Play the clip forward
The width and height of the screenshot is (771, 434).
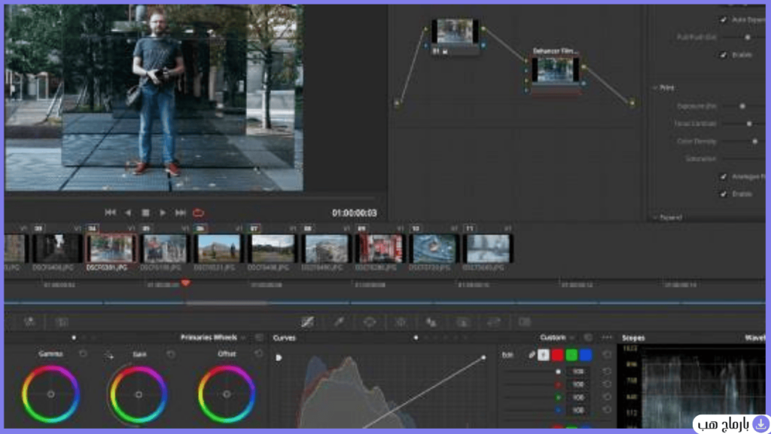[163, 212]
